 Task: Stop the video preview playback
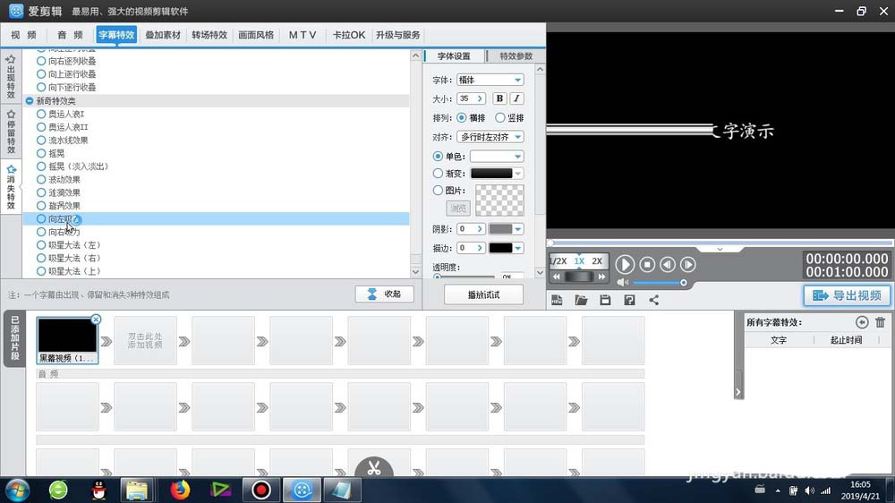pyautogui.click(x=647, y=264)
